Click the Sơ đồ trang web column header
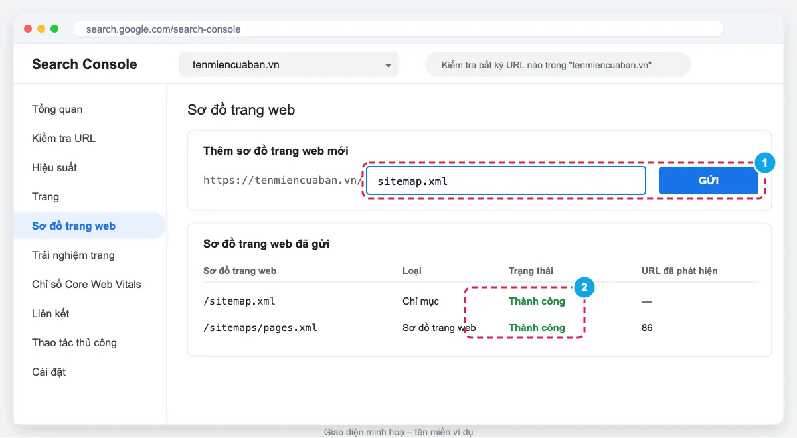Screen dimensions: 797x438 point(240,271)
